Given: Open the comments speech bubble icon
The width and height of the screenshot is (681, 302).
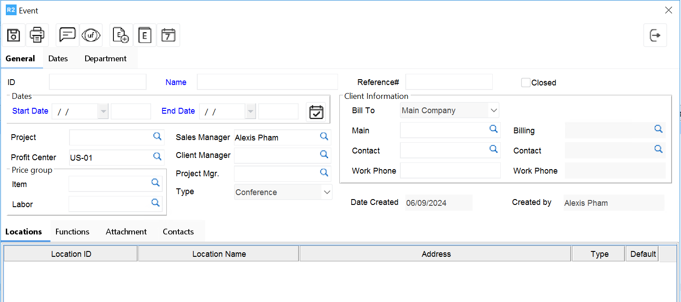Looking at the screenshot, I should (67, 35).
